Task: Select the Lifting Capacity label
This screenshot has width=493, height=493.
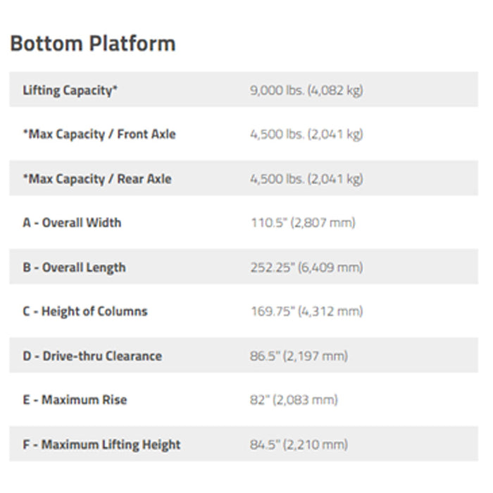Action: point(70,90)
